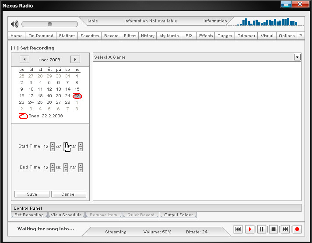The image size is (312, 243).
Task: Select greyed day 31 of previous month
Action: tap(68, 76)
